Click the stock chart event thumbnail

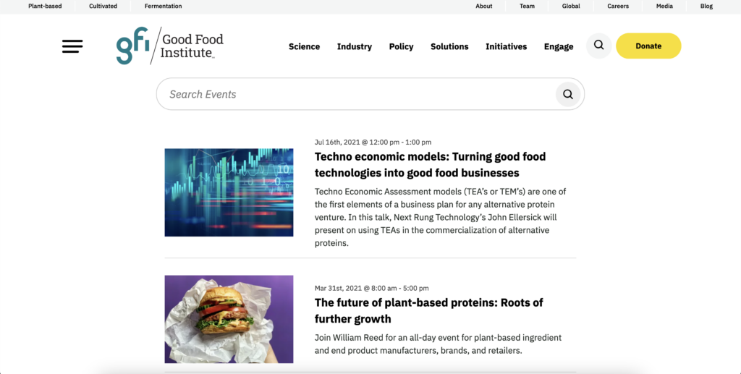[x=229, y=192]
